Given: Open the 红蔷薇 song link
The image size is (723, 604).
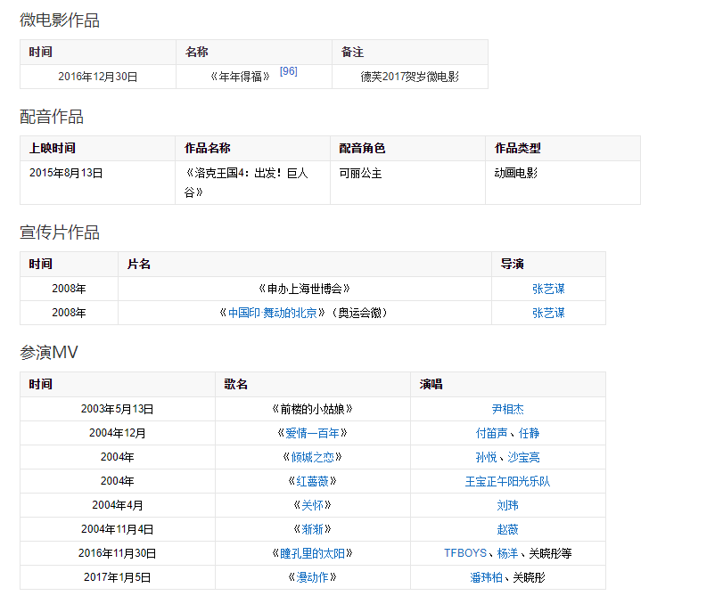Looking at the screenshot, I should pyautogui.click(x=312, y=481).
